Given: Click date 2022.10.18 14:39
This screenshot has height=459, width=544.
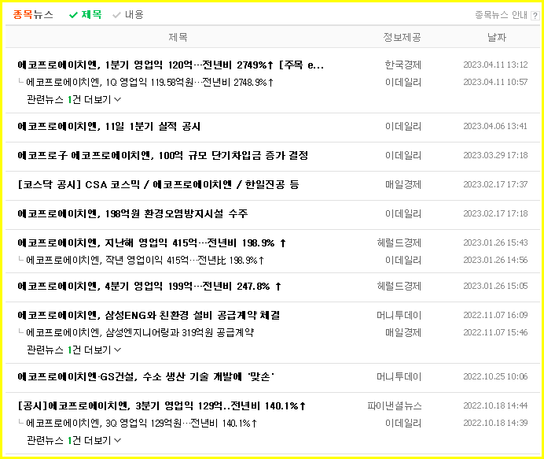Looking at the screenshot, I should [x=495, y=424].
